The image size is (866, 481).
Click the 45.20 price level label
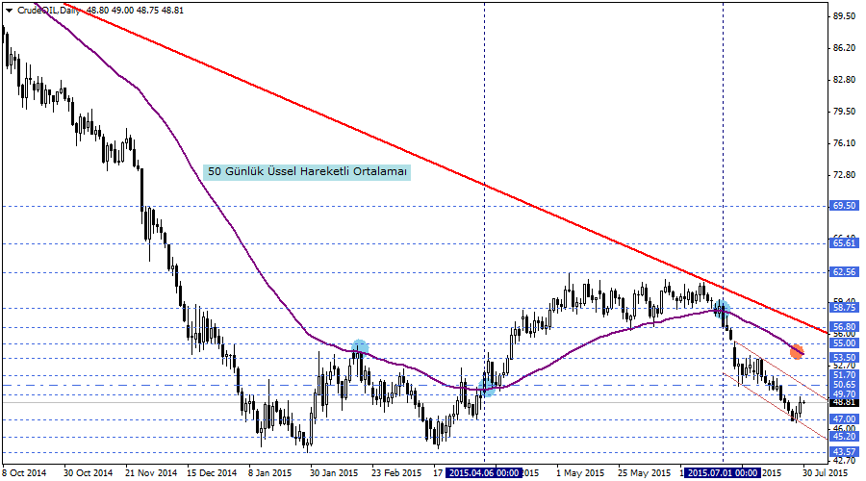(x=844, y=436)
